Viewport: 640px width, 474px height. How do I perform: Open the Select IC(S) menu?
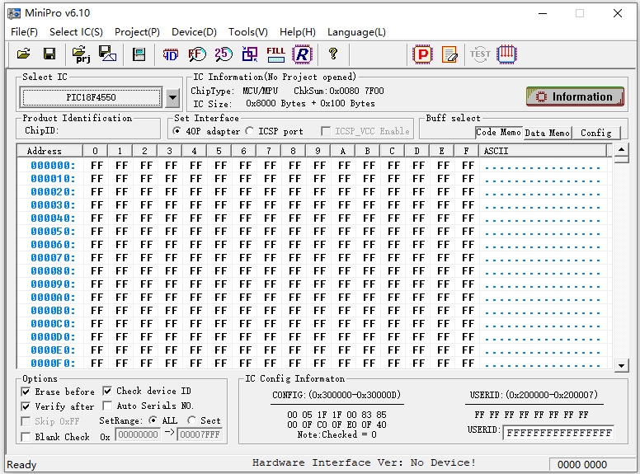(76, 32)
